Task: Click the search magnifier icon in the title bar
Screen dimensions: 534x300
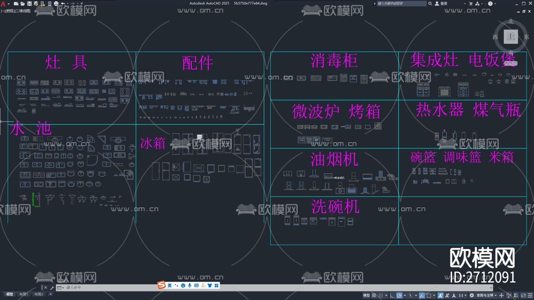Action: (430, 4)
